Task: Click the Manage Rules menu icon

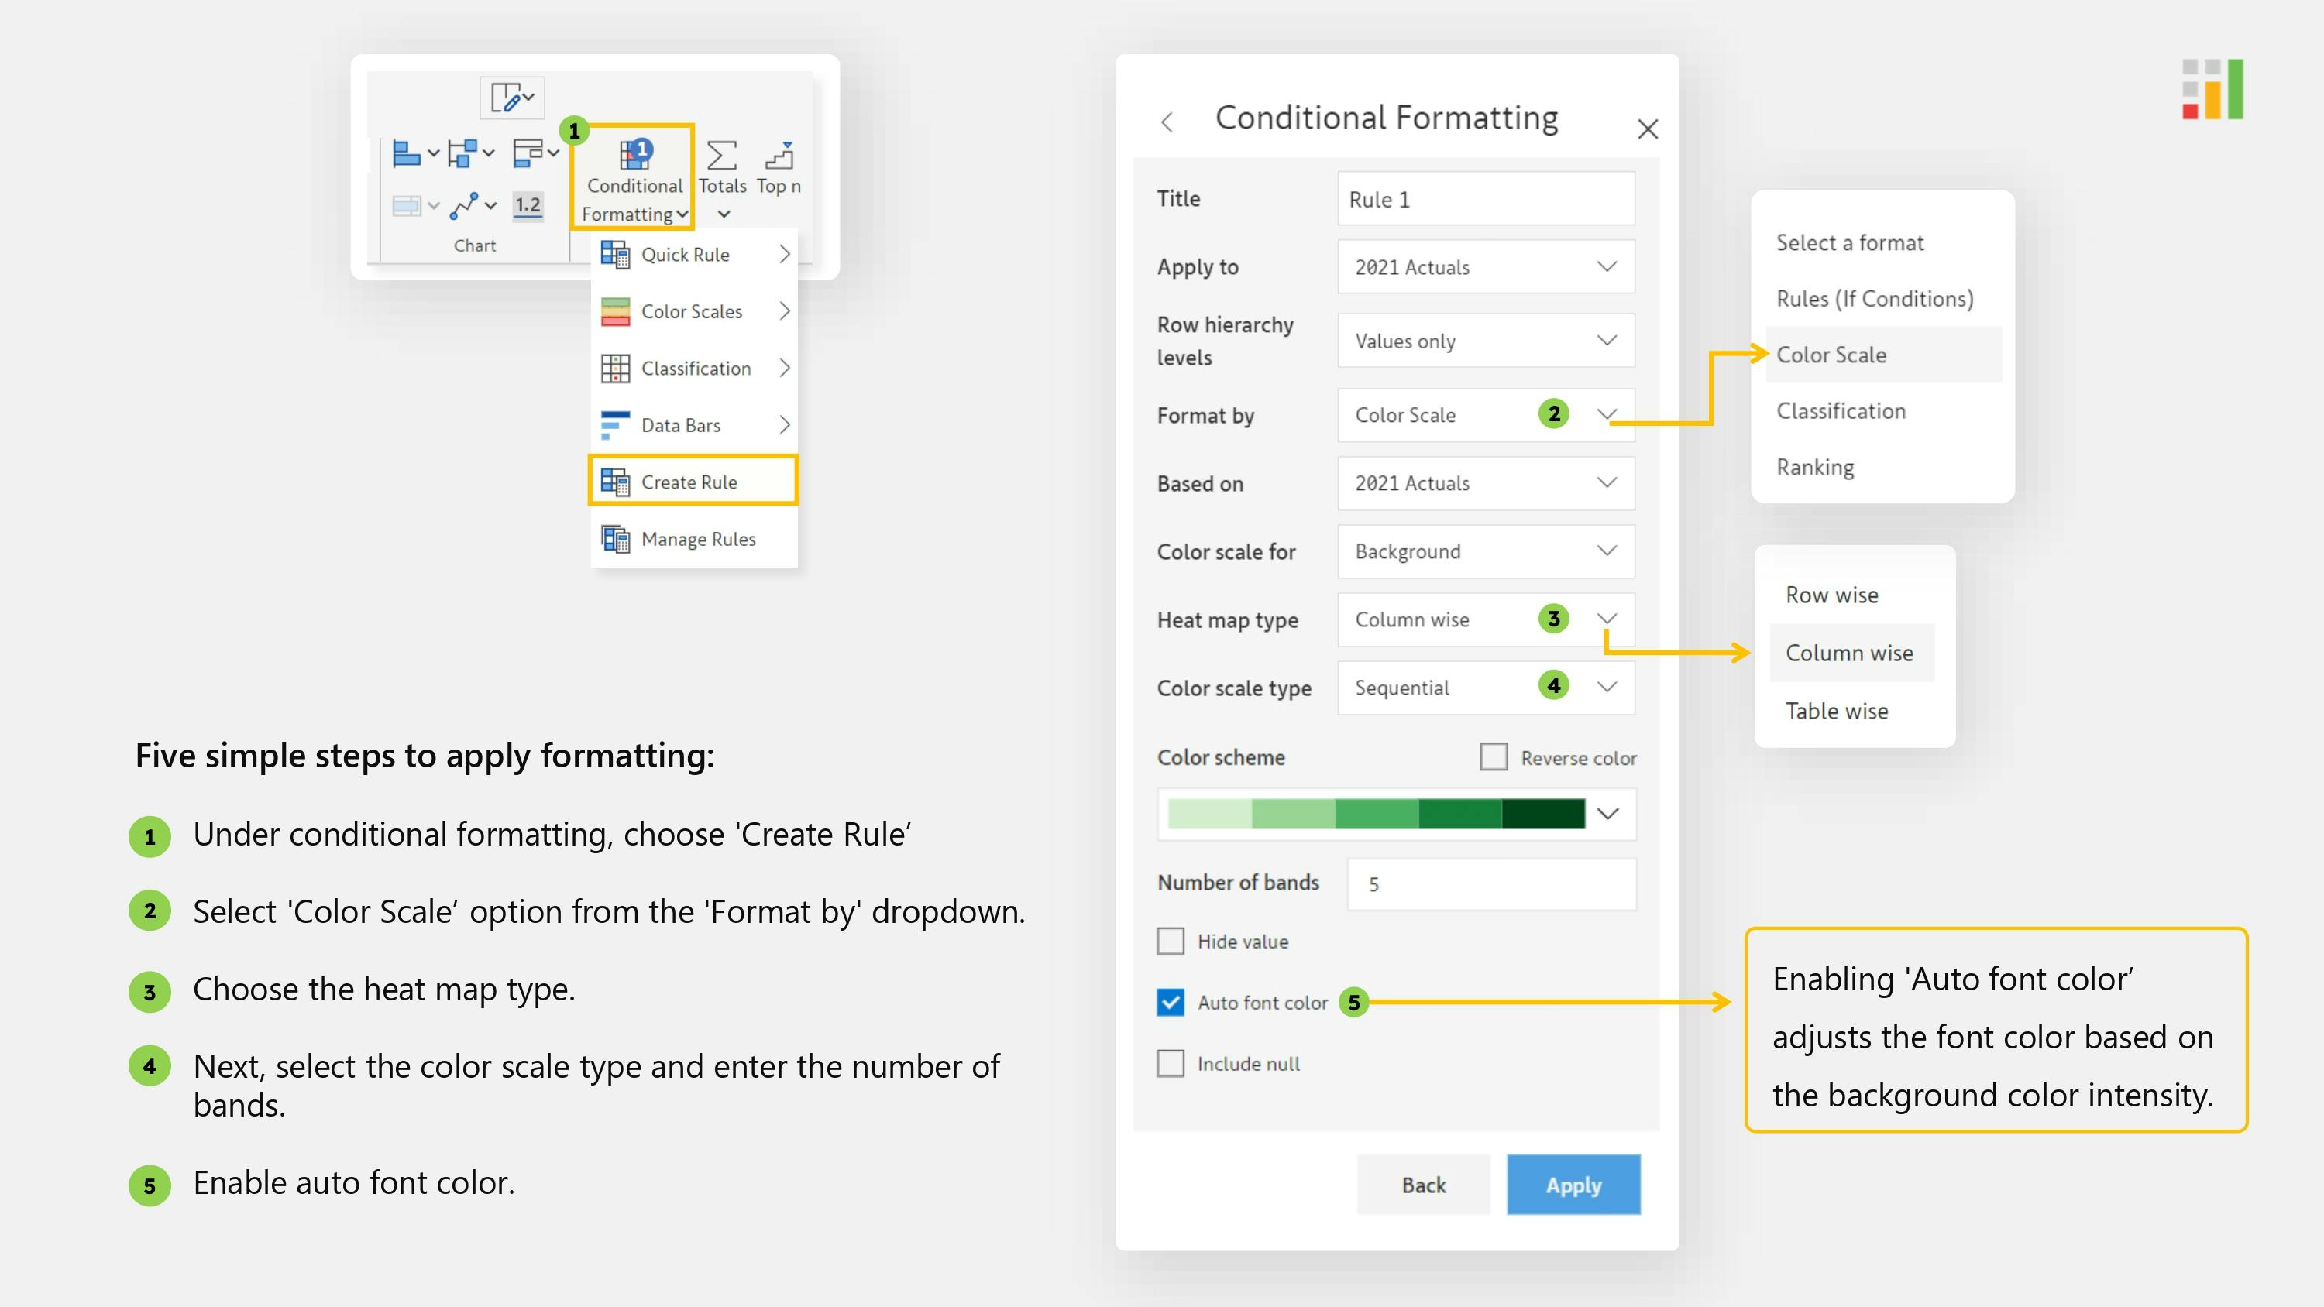Action: pos(615,540)
